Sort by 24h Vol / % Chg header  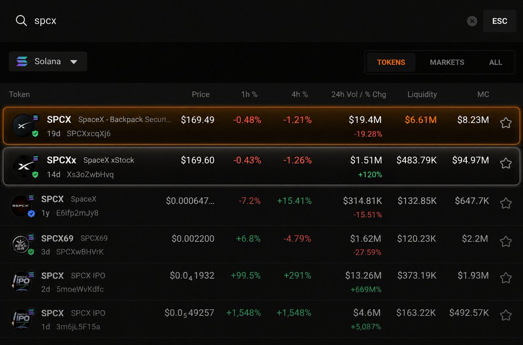coord(359,94)
